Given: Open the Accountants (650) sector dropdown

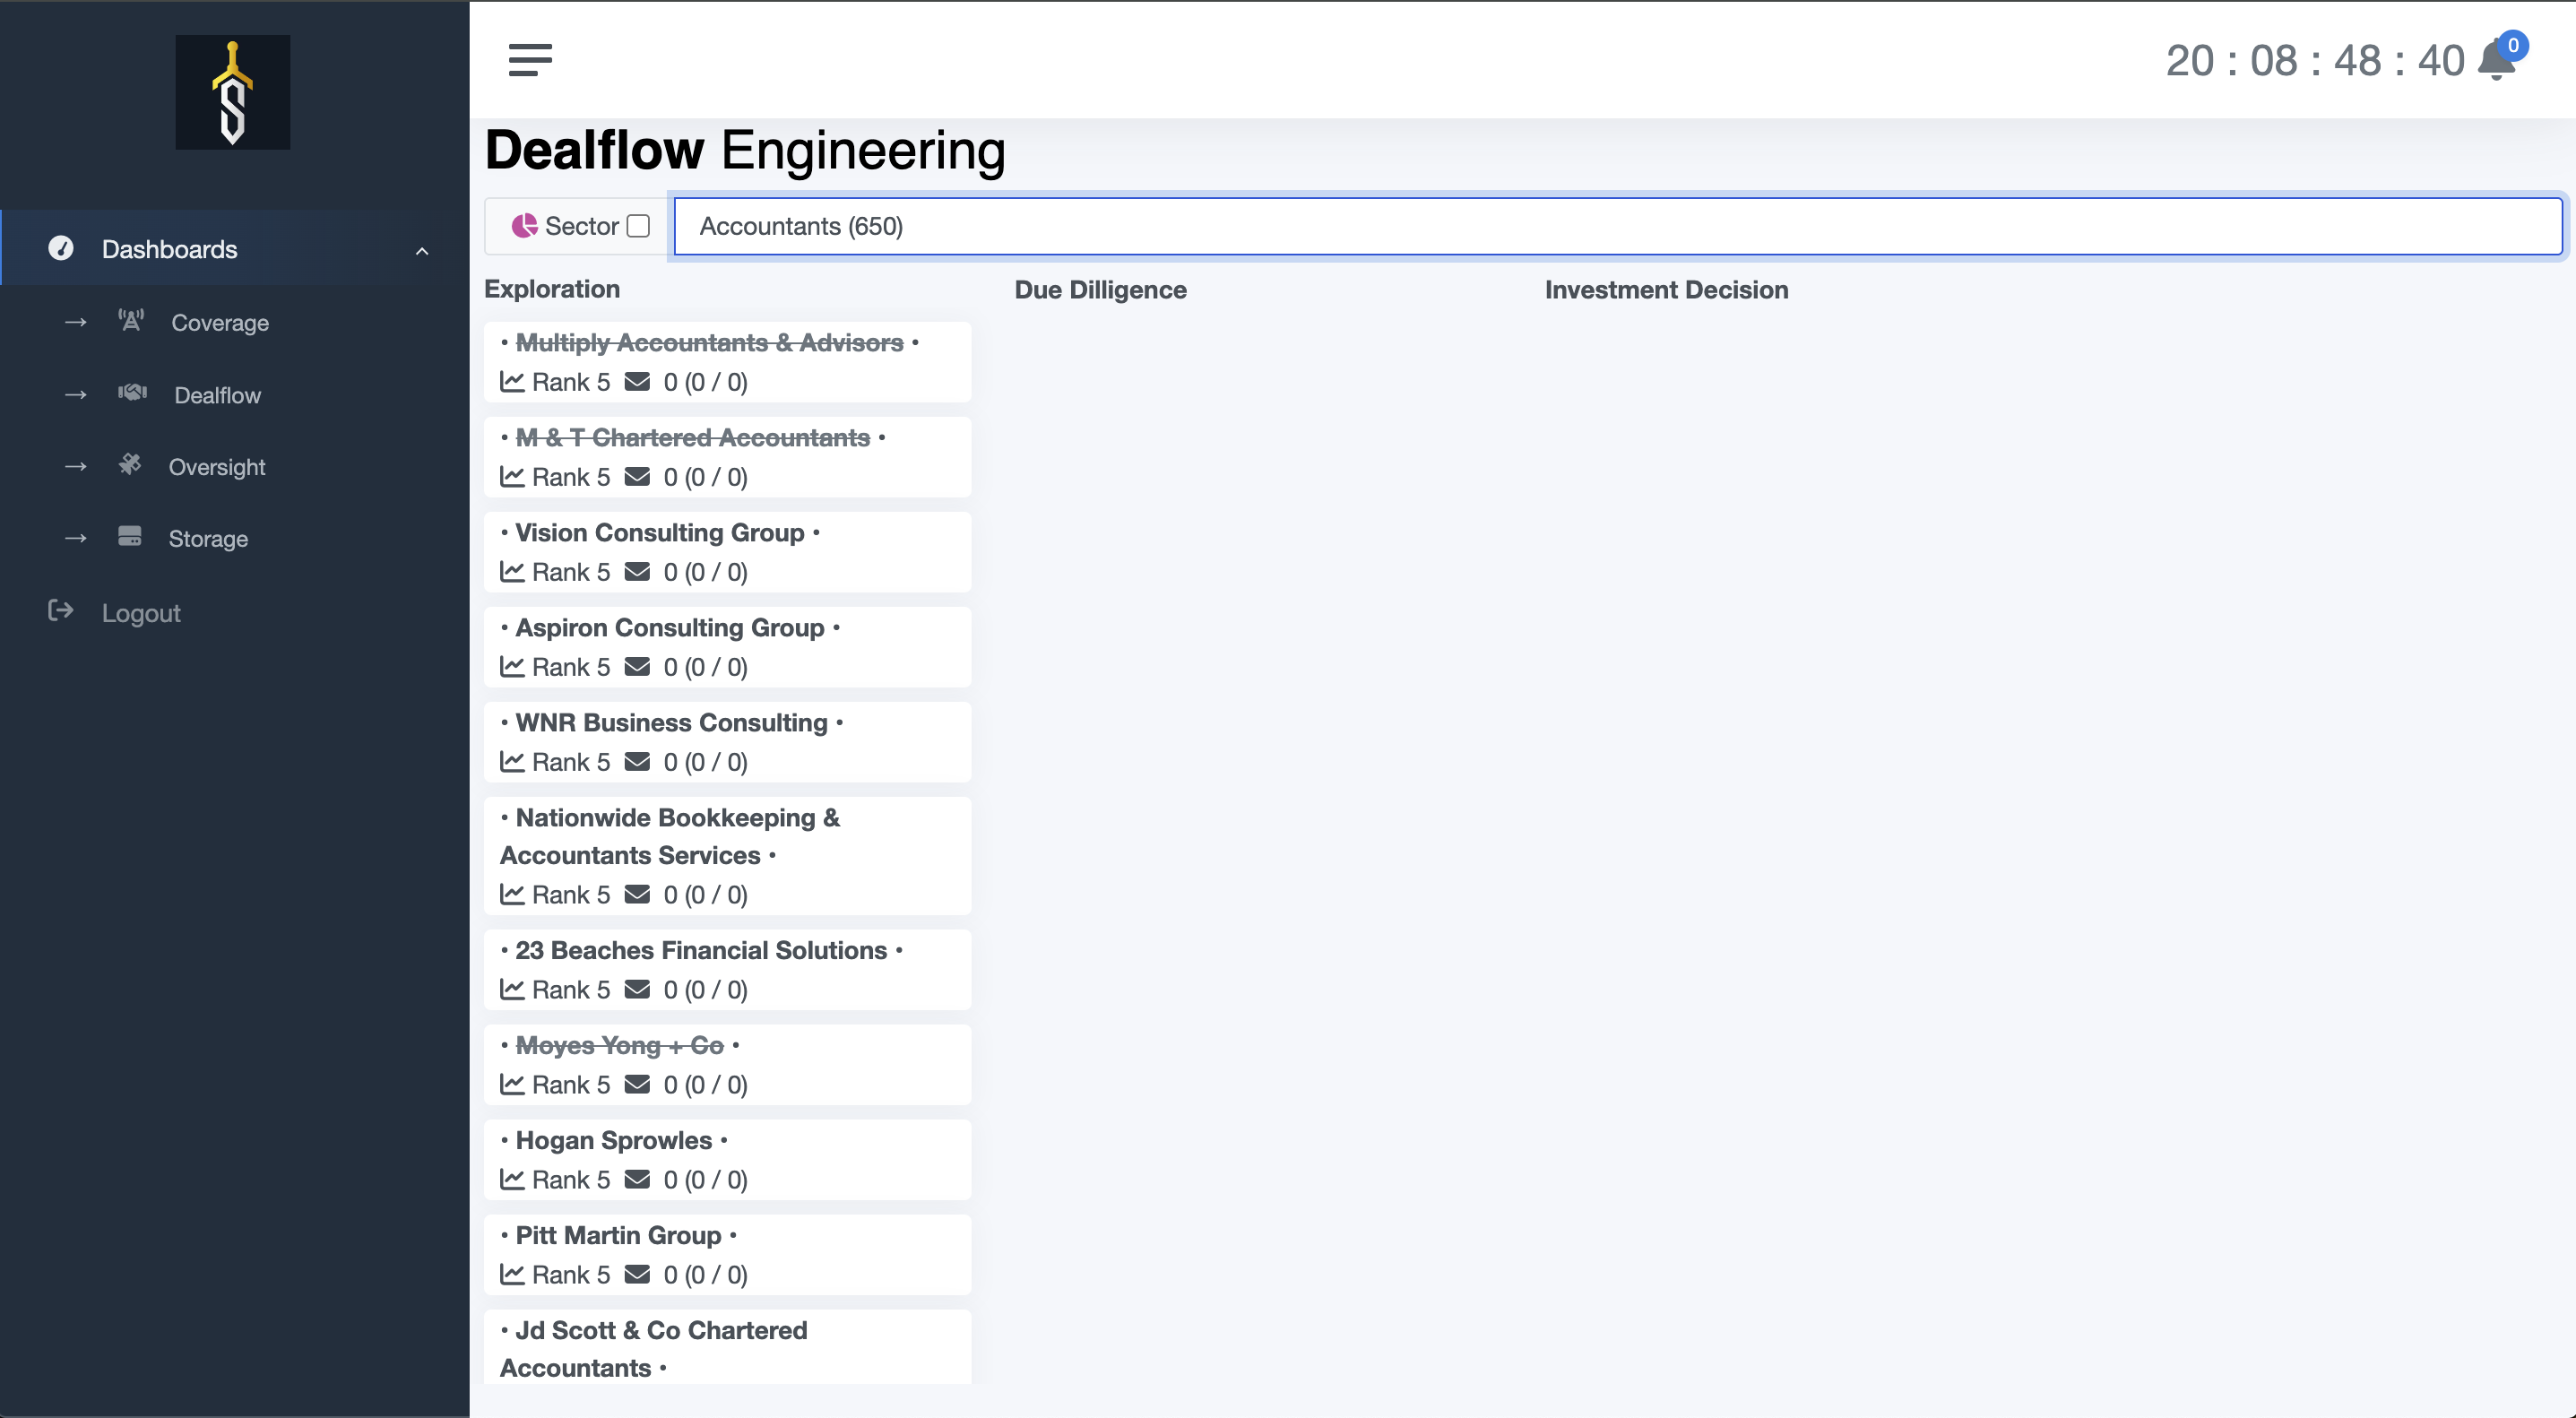Looking at the screenshot, I should [1617, 226].
